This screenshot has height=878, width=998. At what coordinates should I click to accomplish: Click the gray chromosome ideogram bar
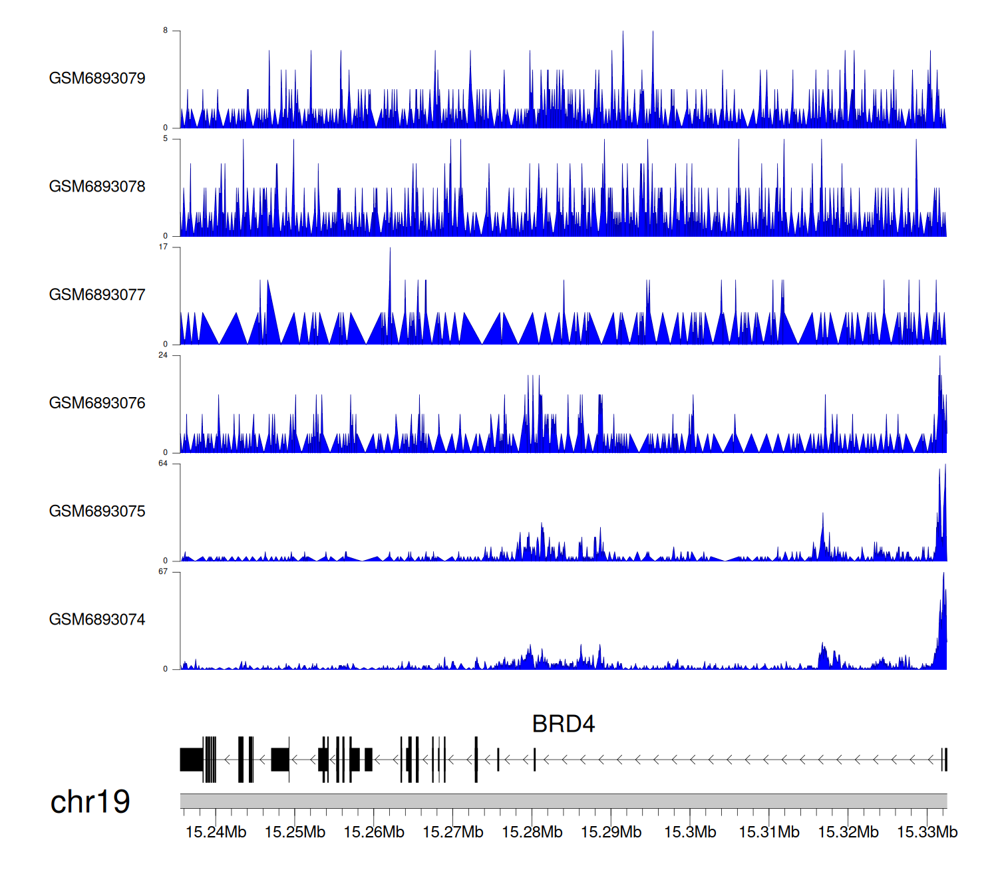(x=563, y=801)
